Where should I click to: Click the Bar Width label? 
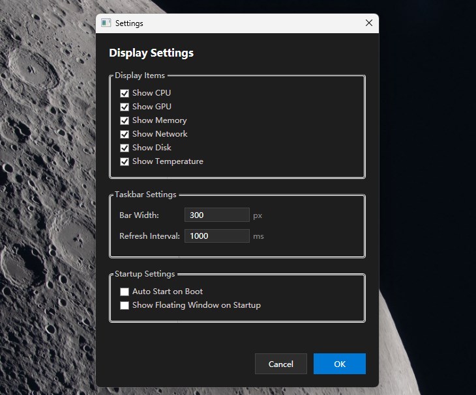pos(139,215)
